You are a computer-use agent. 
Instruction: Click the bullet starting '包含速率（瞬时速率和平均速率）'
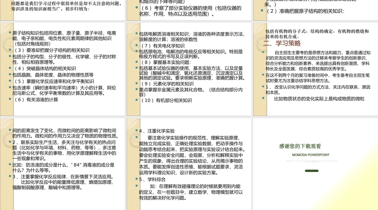64,90
